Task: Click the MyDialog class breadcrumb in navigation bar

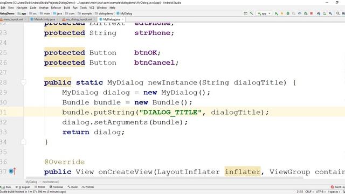Action: click(x=125, y=13)
